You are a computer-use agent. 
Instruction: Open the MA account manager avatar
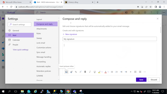point(164,12)
